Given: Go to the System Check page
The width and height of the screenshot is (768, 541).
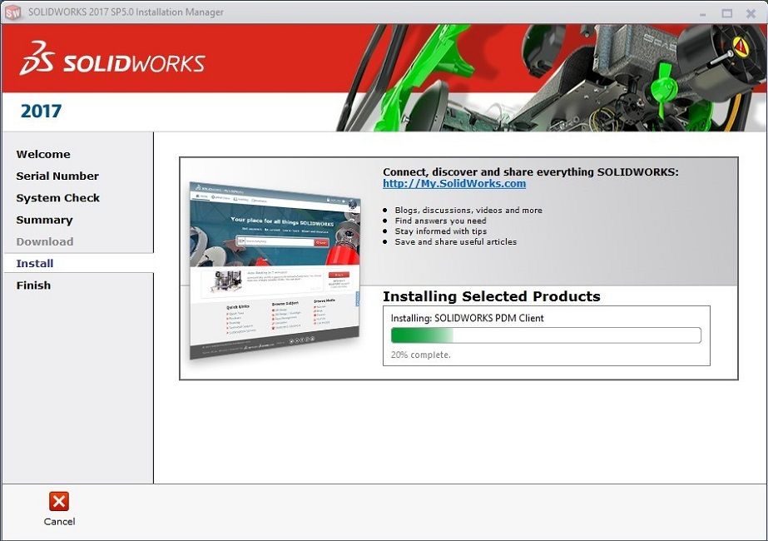Looking at the screenshot, I should tap(57, 197).
